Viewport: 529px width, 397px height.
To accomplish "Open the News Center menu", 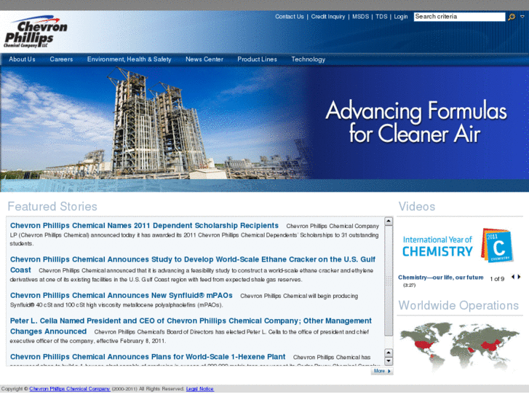I will pyautogui.click(x=204, y=59).
